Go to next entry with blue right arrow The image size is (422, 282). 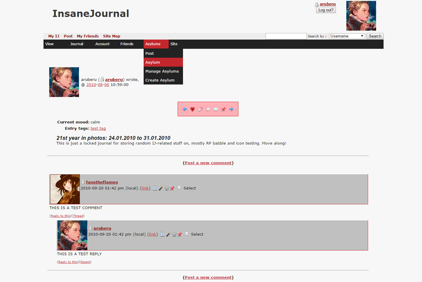(x=231, y=109)
